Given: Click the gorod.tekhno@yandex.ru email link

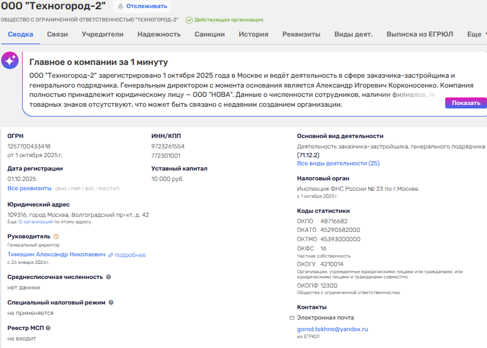Looking at the screenshot, I should 333,329.
